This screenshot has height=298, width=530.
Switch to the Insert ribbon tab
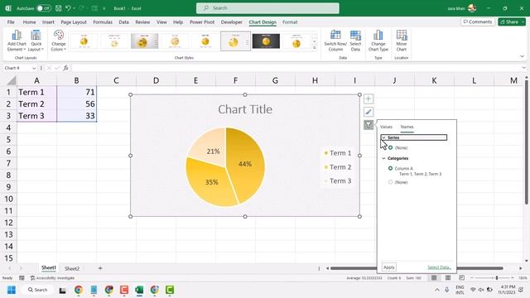tap(48, 22)
